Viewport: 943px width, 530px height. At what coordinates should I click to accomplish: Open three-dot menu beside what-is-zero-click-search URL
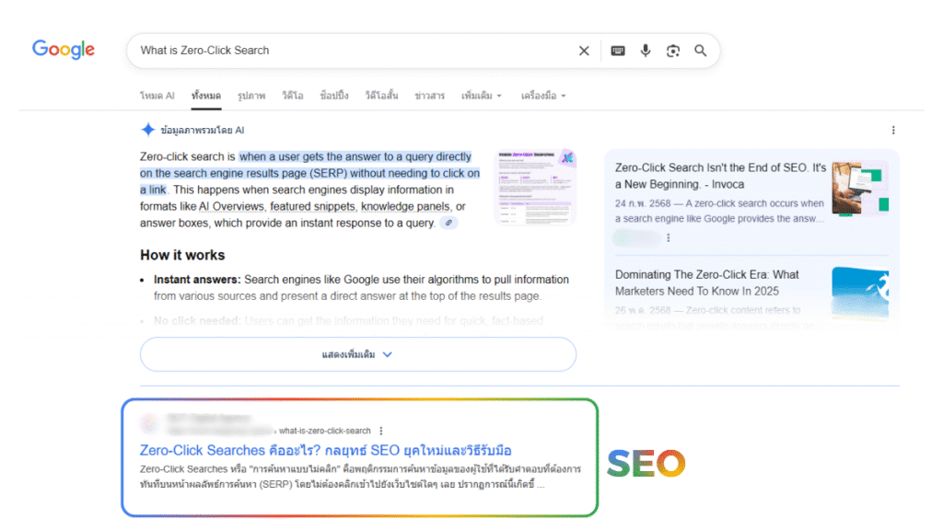pyautogui.click(x=381, y=431)
